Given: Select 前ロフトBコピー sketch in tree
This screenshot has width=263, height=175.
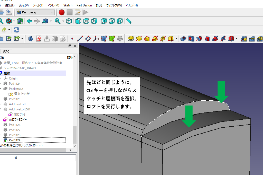Looking at the screenshot, I should click(18, 119).
